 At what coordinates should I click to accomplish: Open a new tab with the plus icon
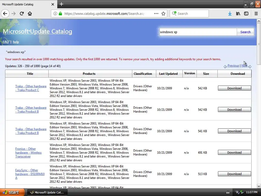click(x=61, y=4)
